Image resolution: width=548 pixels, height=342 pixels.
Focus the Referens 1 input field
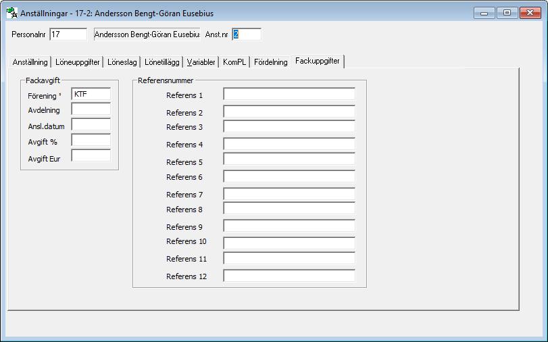(289, 94)
